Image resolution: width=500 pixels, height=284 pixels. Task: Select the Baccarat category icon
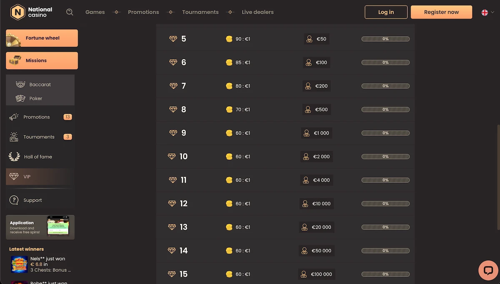20,85
